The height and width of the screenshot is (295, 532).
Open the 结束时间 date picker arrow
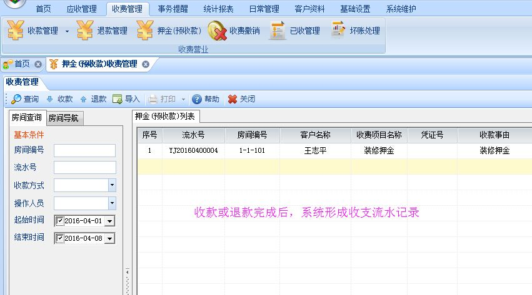(x=109, y=239)
